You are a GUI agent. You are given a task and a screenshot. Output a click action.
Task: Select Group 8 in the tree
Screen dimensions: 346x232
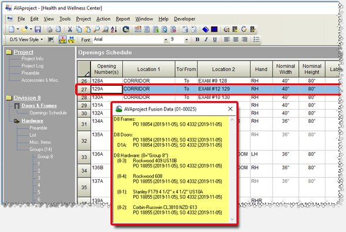click(x=45, y=156)
